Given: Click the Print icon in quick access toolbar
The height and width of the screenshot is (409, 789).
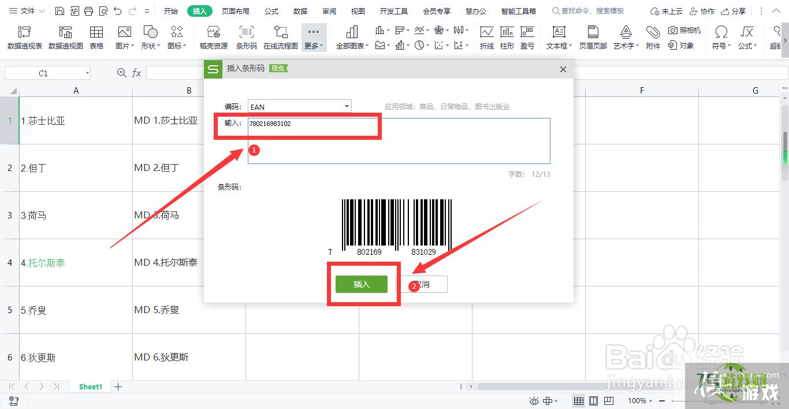Looking at the screenshot, I should [88, 11].
